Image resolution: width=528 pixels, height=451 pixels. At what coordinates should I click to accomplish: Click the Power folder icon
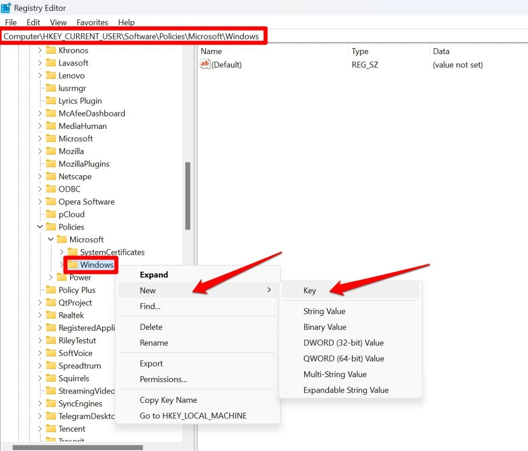click(x=62, y=277)
